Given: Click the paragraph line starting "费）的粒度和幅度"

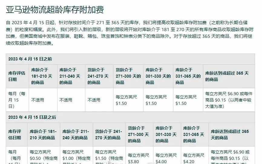Looking at the screenshot, I should 130,30.
